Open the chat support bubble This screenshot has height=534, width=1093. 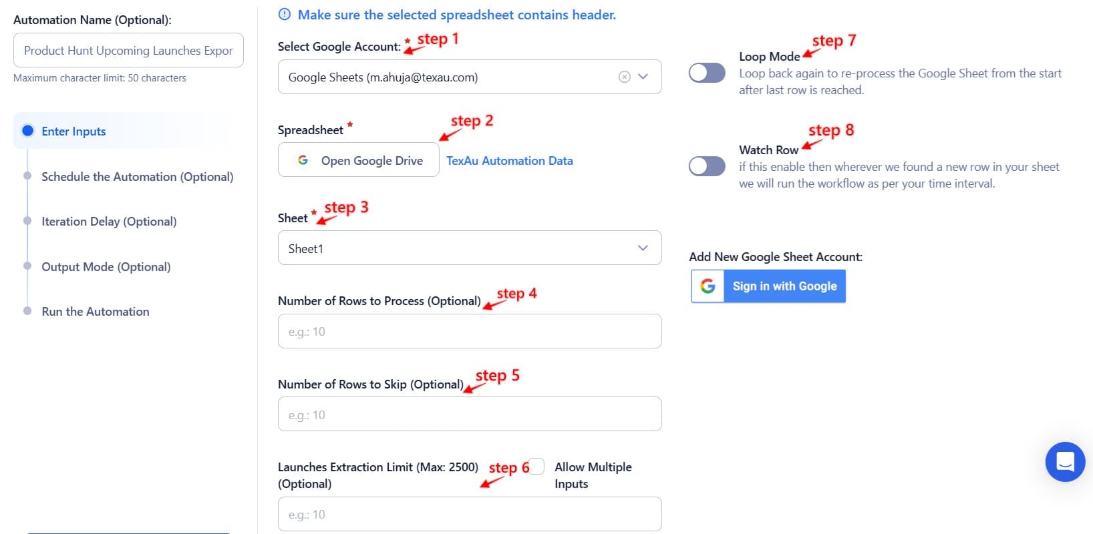tap(1064, 461)
